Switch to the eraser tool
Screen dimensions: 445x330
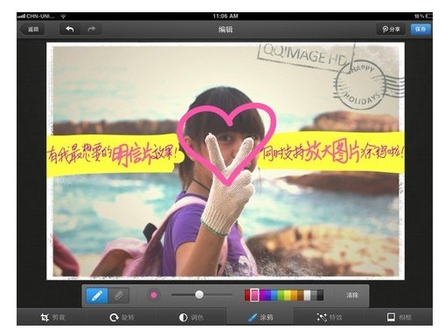tap(119, 296)
